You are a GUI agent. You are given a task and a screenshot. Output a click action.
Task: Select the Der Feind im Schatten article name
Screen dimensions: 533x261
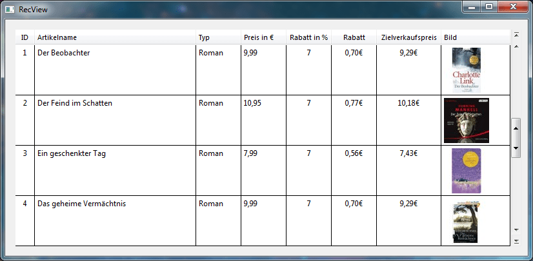pyautogui.click(x=75, y=103)
